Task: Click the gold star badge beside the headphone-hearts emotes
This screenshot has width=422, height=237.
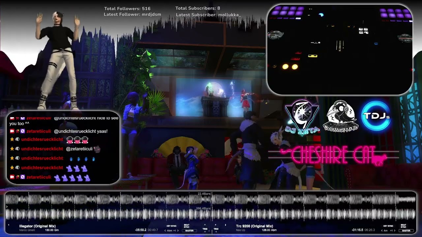Action: 12,139
